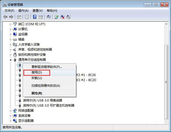Click the Uninstall device red X toolbar icon
This screenshot has height=132, width=171.
point(62,17)
